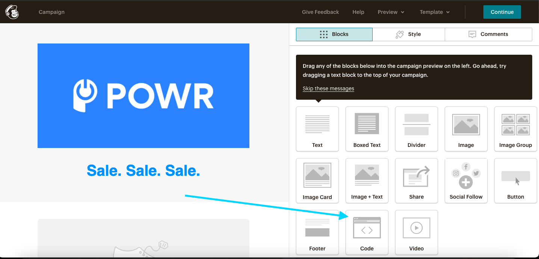
Task: Open the Style tab
Action: pos(409,34)
